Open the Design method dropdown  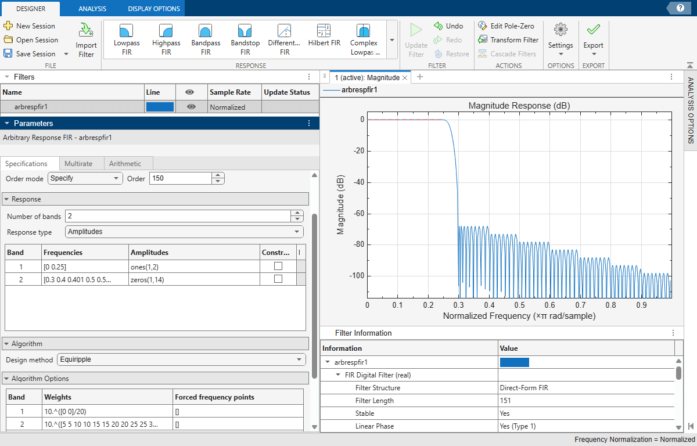pyautogui.click(x=182, y=359)
